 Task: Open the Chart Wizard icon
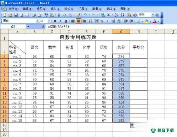pyautogui.click(x=129, y=15)
